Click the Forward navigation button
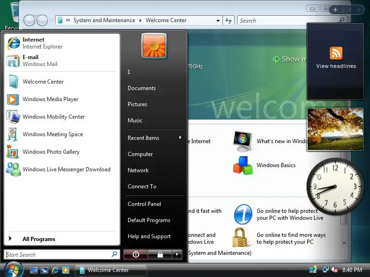Image resolution: width=370 pixels, height=277 pixels. [42, 20]
